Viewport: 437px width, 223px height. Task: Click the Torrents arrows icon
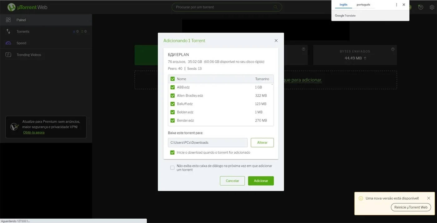(8, 31)
